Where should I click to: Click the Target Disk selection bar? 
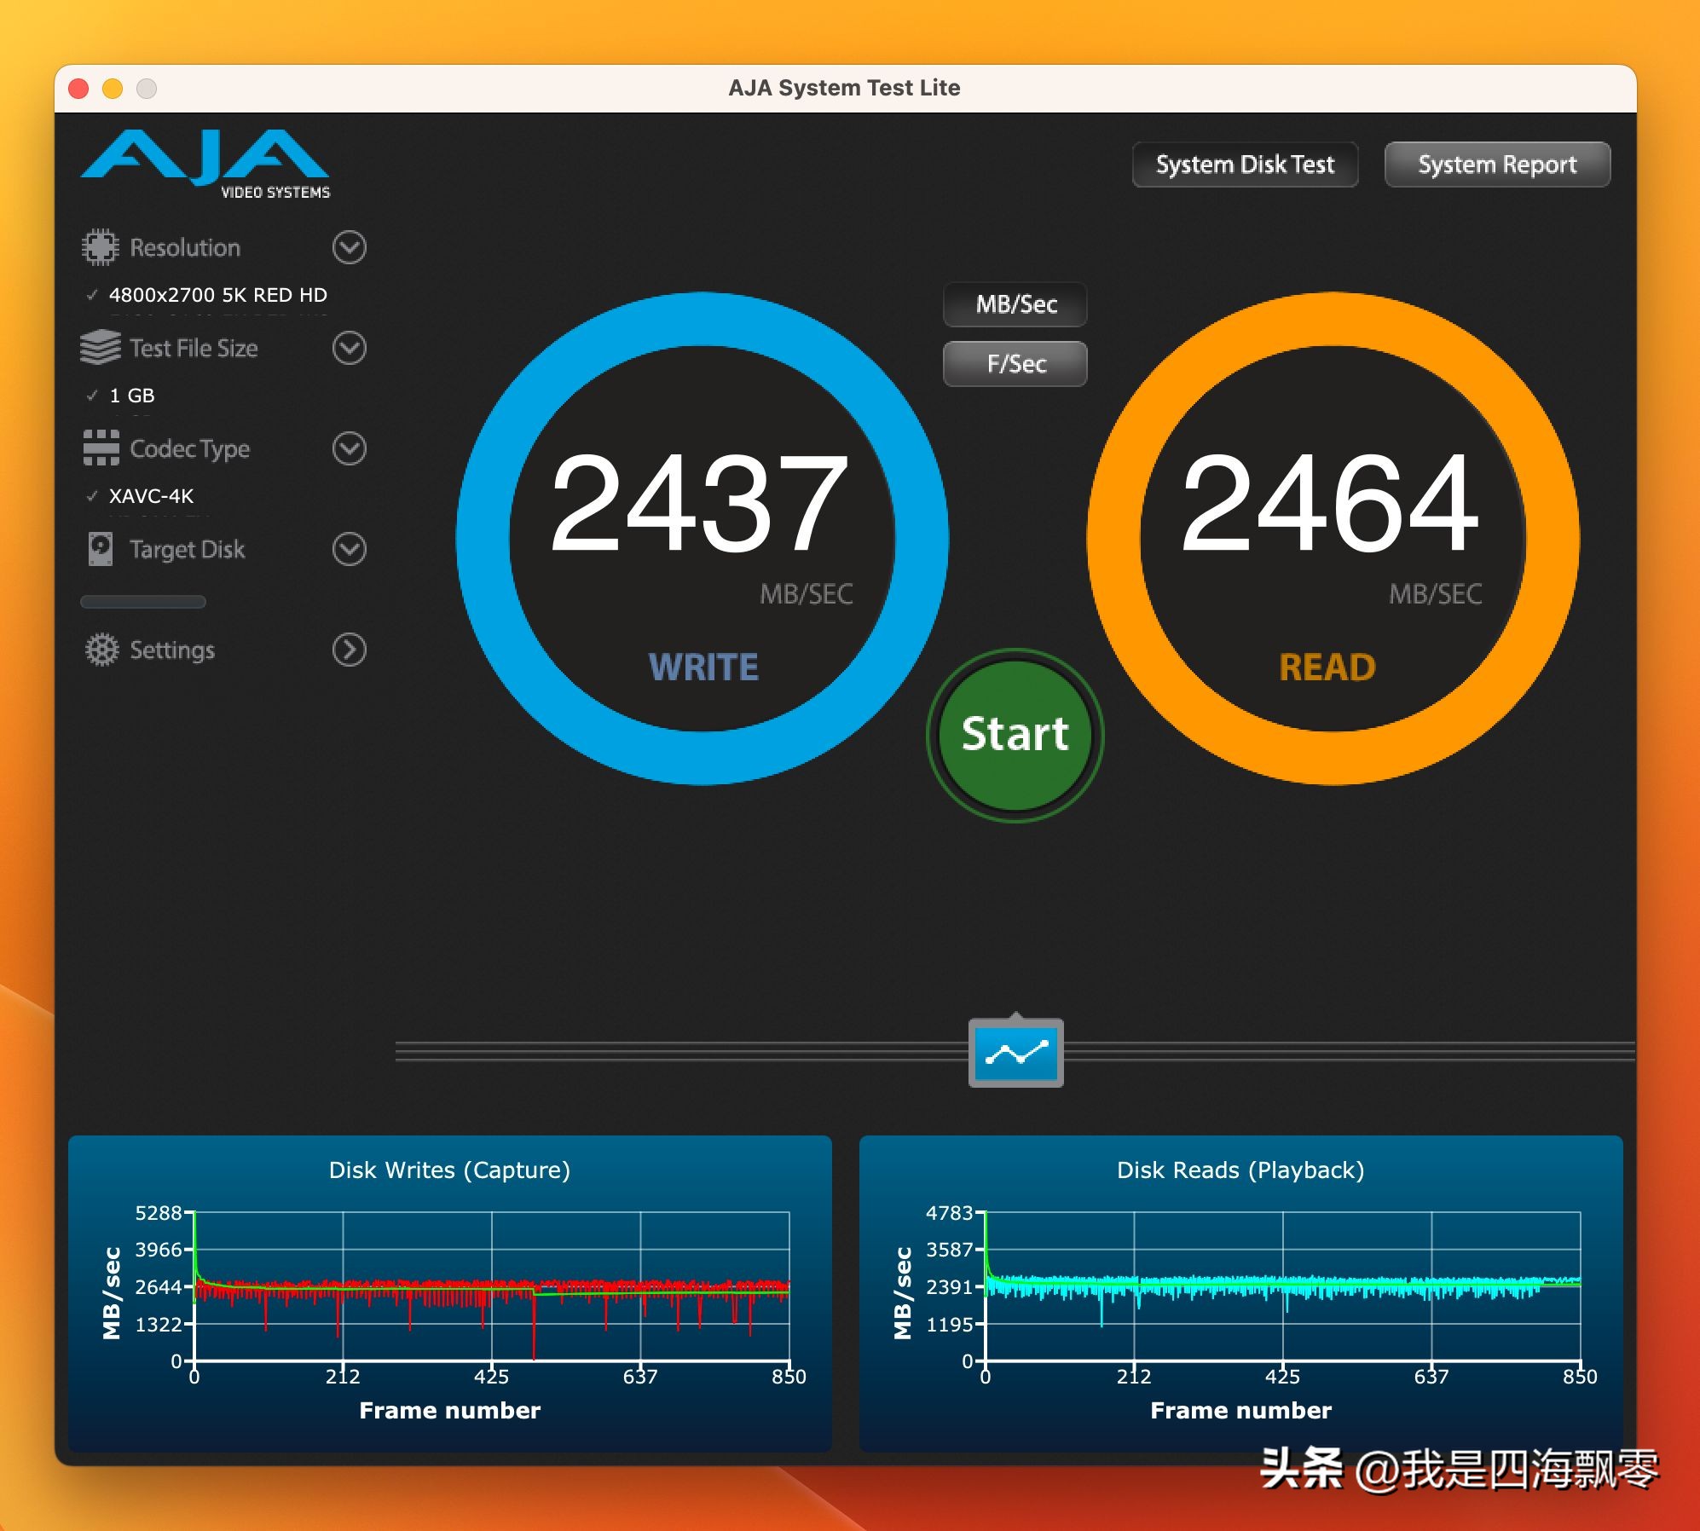(x=142, y=602)
